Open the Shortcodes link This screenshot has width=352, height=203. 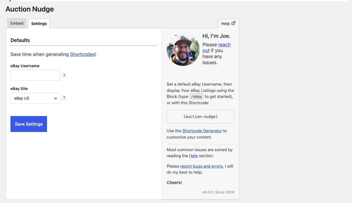[82, 54]
